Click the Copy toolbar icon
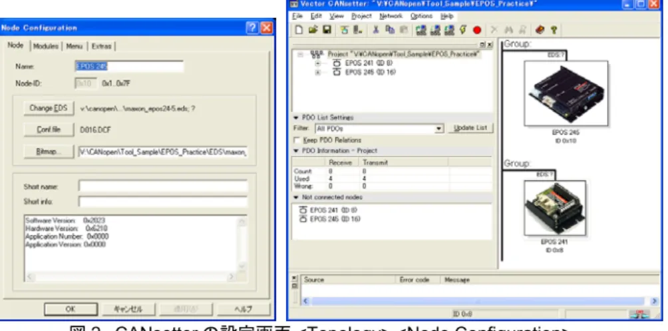The width and height of the screenshot is (668, 331). coord(390,30)
